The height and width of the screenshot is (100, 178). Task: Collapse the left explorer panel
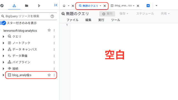56,5
